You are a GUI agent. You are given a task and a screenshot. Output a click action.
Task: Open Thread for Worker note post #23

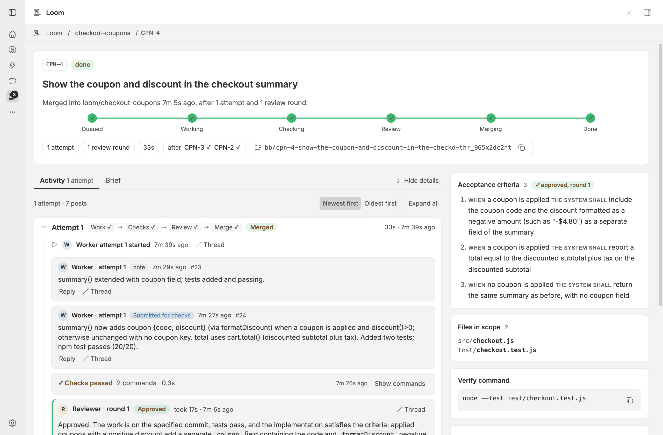click(x=97, y=291)
